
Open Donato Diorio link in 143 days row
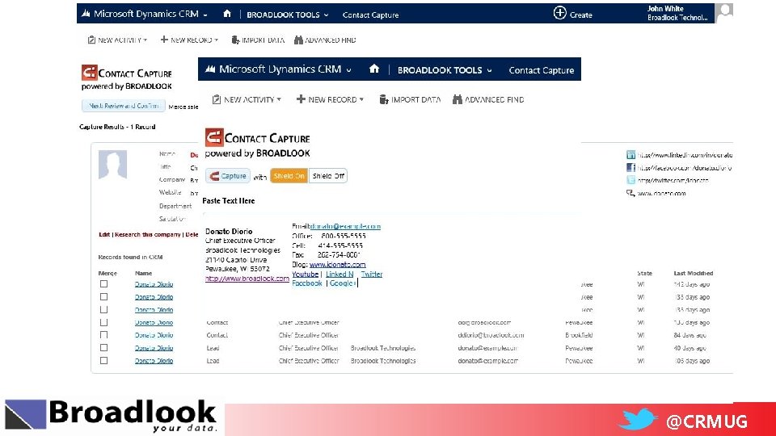click(x=154, y=284)
